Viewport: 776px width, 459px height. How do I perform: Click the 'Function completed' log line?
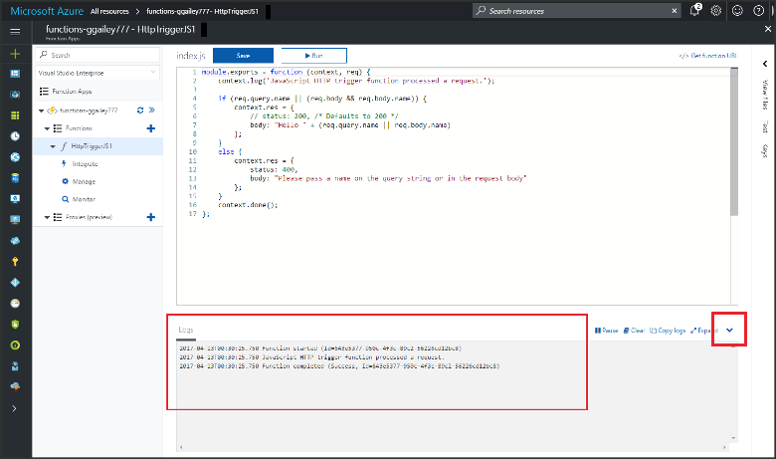tap(339, 366)
